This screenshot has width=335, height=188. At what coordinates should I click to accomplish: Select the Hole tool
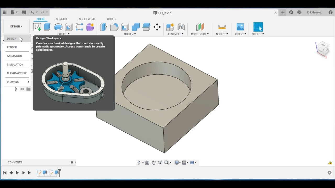click(x=69, y=27)
